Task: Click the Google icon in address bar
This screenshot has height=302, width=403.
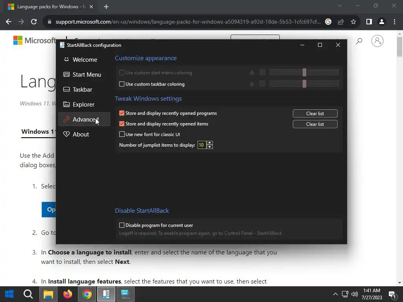Action: [328, 22]
